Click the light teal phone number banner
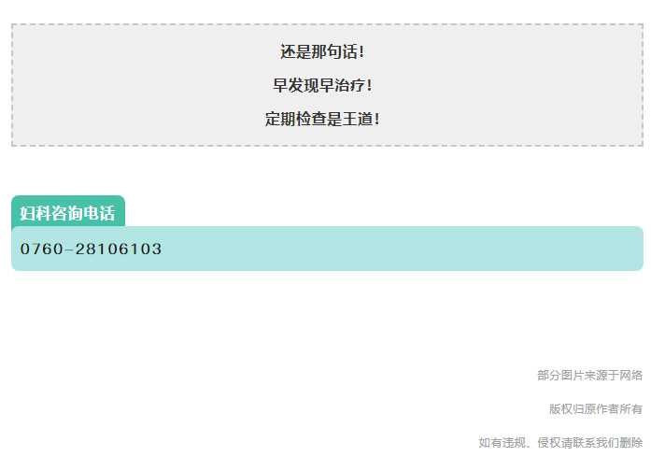The image size is (651, 471). pyautogui.click(x=327, y=249)
